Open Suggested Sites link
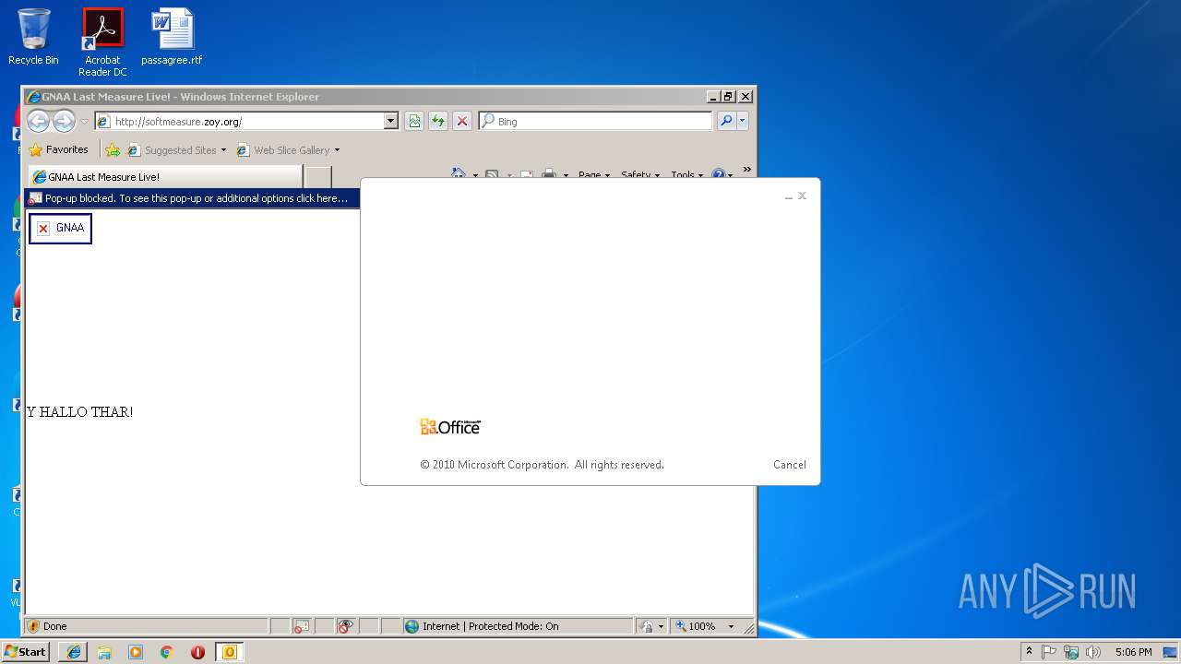This screenshot has width=1181, height=664. pos(172,149)
